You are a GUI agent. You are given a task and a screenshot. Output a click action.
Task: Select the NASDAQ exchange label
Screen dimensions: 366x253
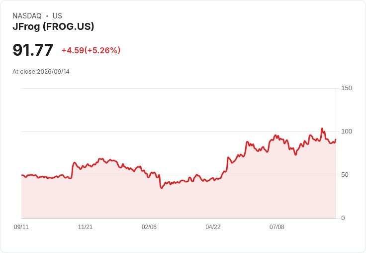point(27,16)
